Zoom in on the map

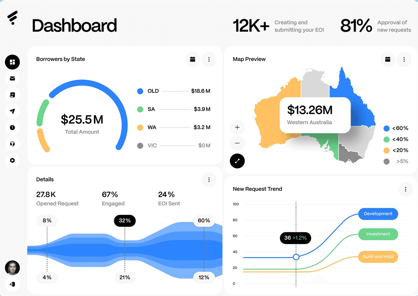(237, 127)
